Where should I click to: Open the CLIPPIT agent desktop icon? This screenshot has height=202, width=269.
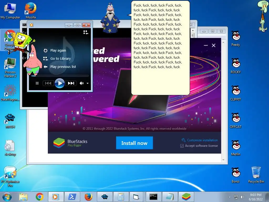(x=236, y=93)
